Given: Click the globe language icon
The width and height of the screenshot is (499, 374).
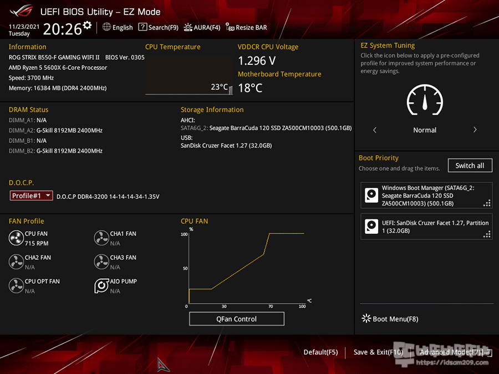Looking at the screenshot, I should [x=106, y=27].
